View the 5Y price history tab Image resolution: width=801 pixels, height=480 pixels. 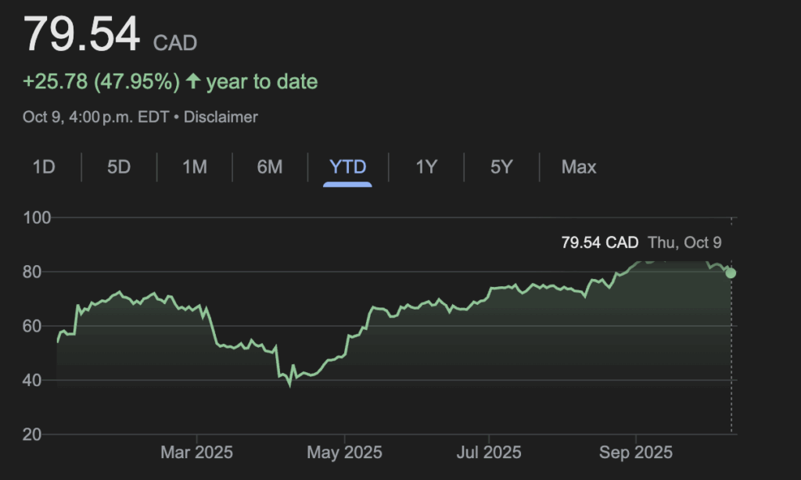[501, 167]
